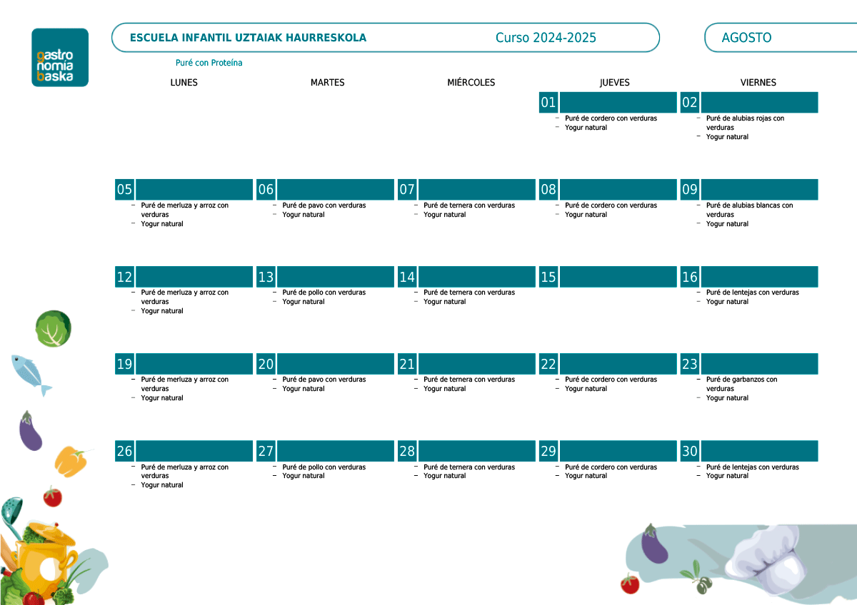857x605 pixels.
Task: Click the small red tomato above the pot
Action: pyautogui.click(x=52, y=496)
